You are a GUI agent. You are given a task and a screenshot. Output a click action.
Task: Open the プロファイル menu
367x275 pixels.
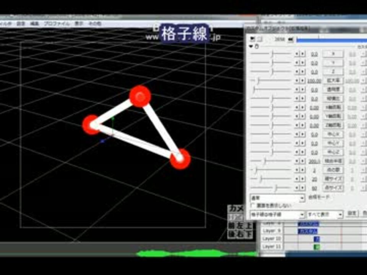point(57,24)
